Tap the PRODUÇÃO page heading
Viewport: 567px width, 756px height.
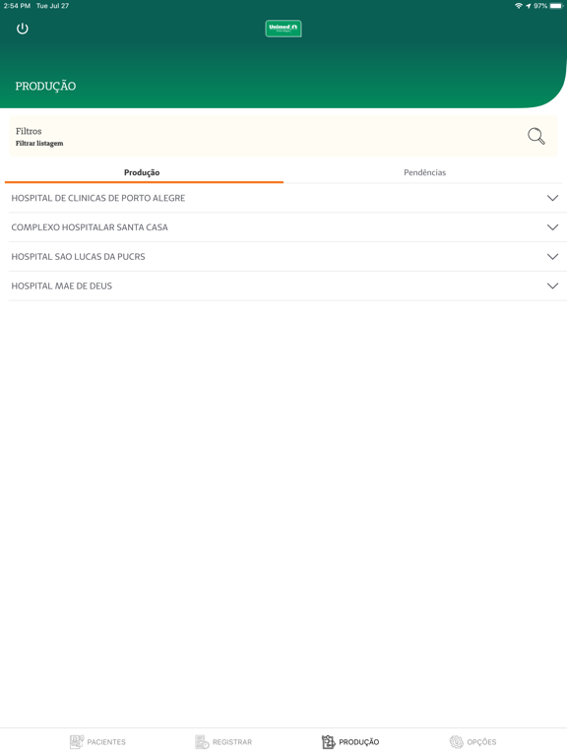click(x=45, y=86)
